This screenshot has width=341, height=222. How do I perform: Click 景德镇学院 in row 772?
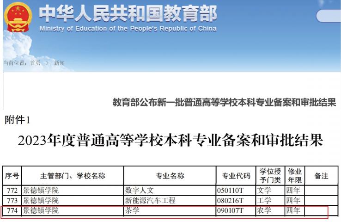pos(41,191)
